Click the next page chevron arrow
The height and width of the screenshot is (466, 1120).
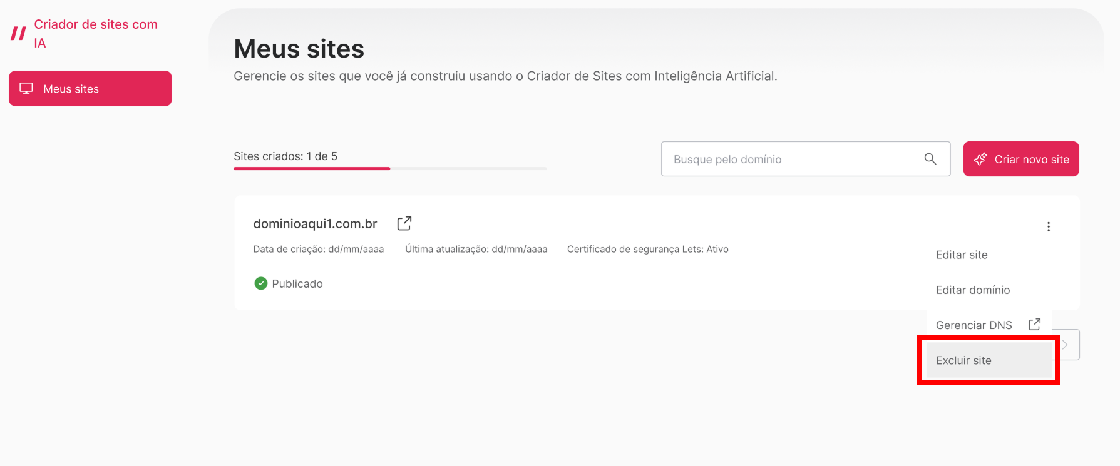tap(1066, 344)
